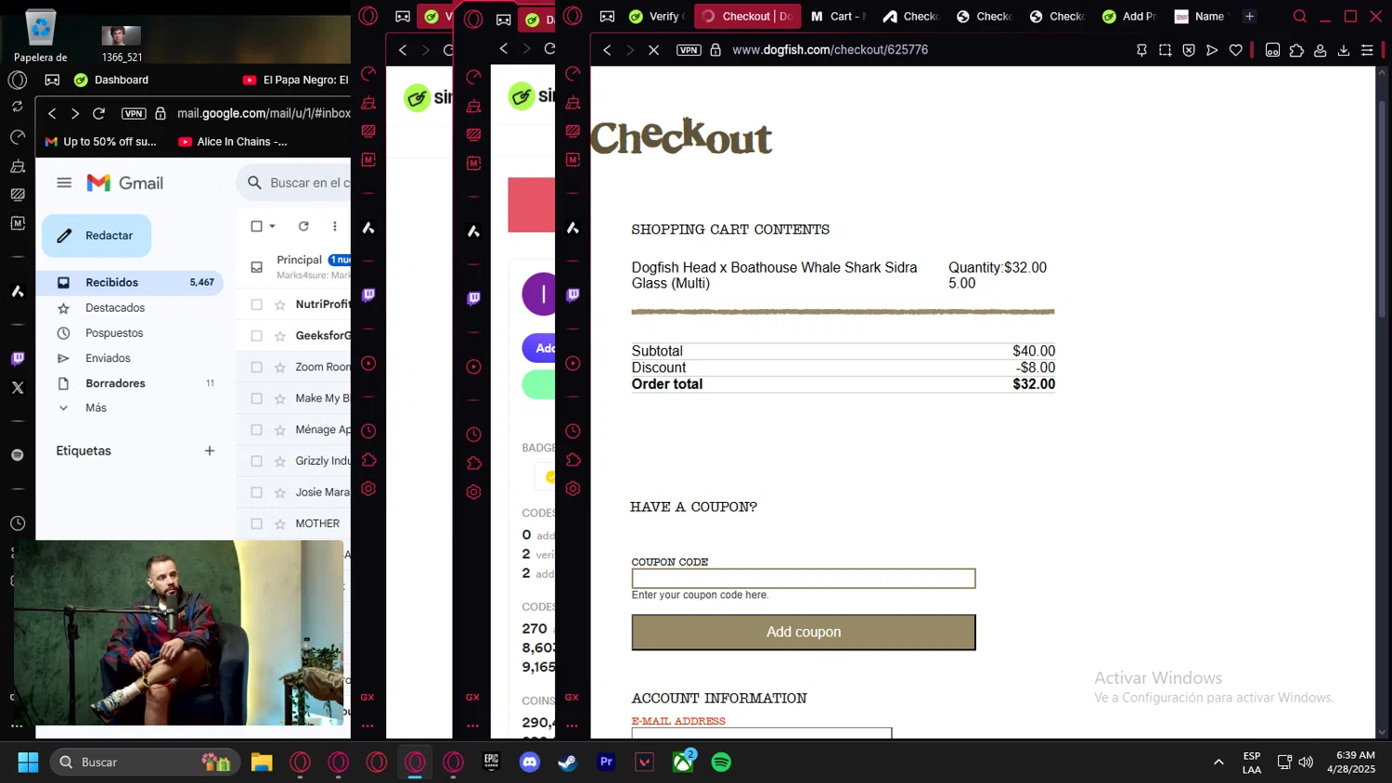
Task: Switch to the Verify tab
Action: [x=657, y=17]
